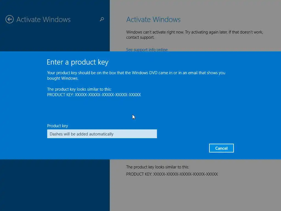Click the back arrow next to Activate Windows
Viewport: 281px width, 211px height.
(x=10, y=20)
